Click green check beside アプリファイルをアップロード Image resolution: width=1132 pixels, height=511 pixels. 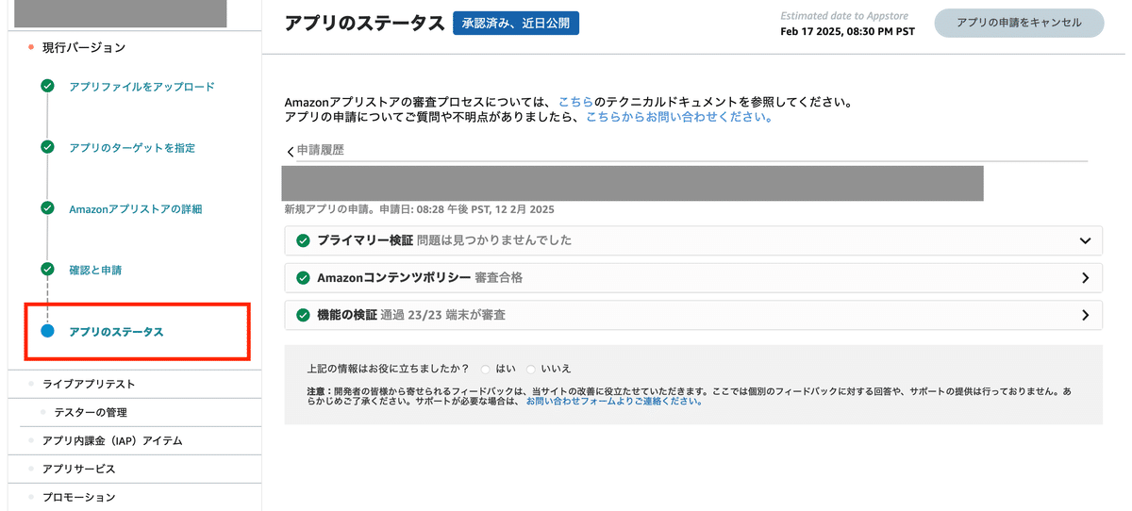coord(47,87)
